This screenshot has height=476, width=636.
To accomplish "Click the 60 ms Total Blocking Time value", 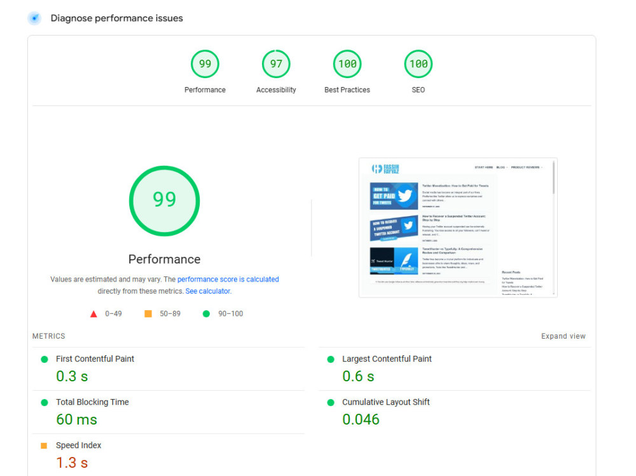I will pyautogui.click(x=77, y=419).
